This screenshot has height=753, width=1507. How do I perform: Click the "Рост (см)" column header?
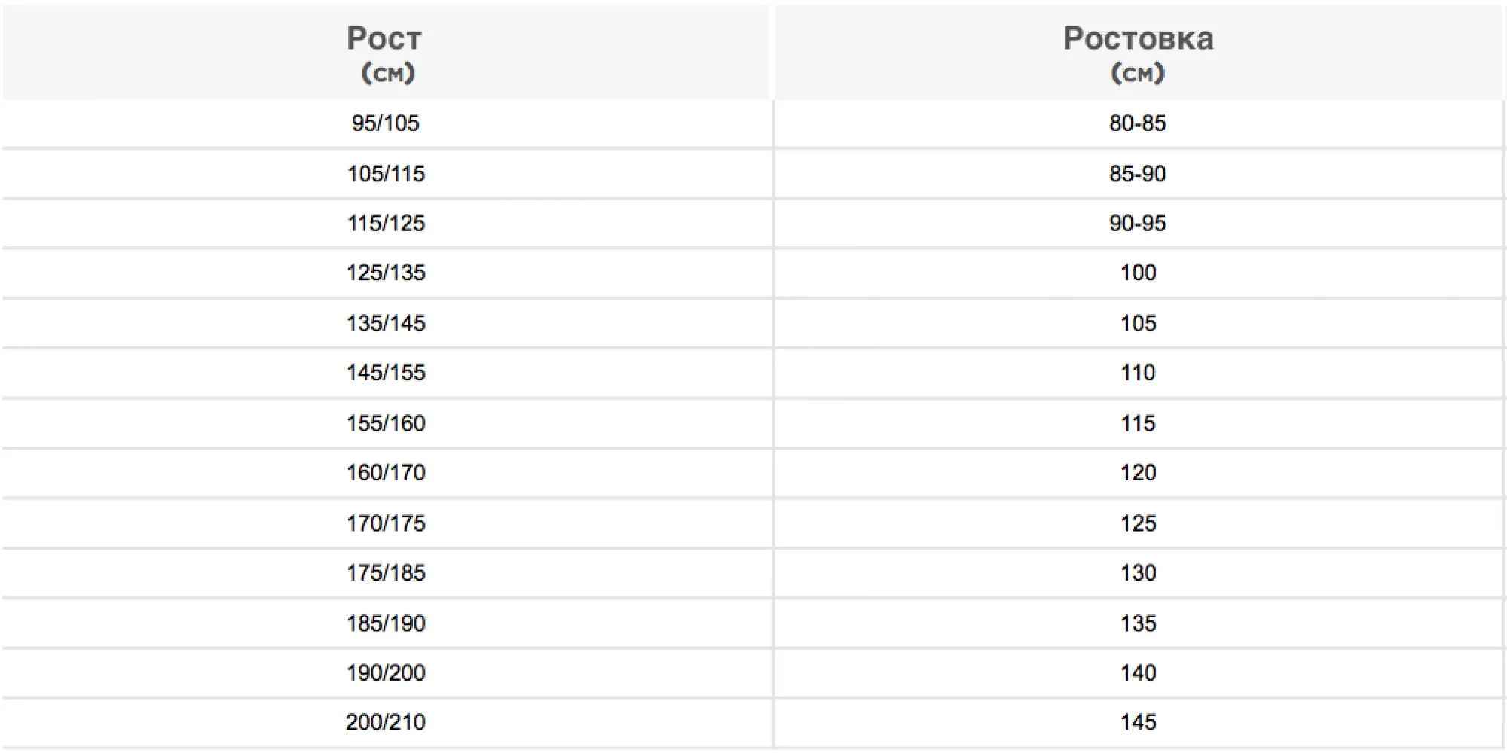385,53
